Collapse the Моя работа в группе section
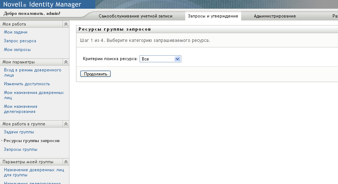This screenshot has width=338, height=184. click(x=66, y=124)
